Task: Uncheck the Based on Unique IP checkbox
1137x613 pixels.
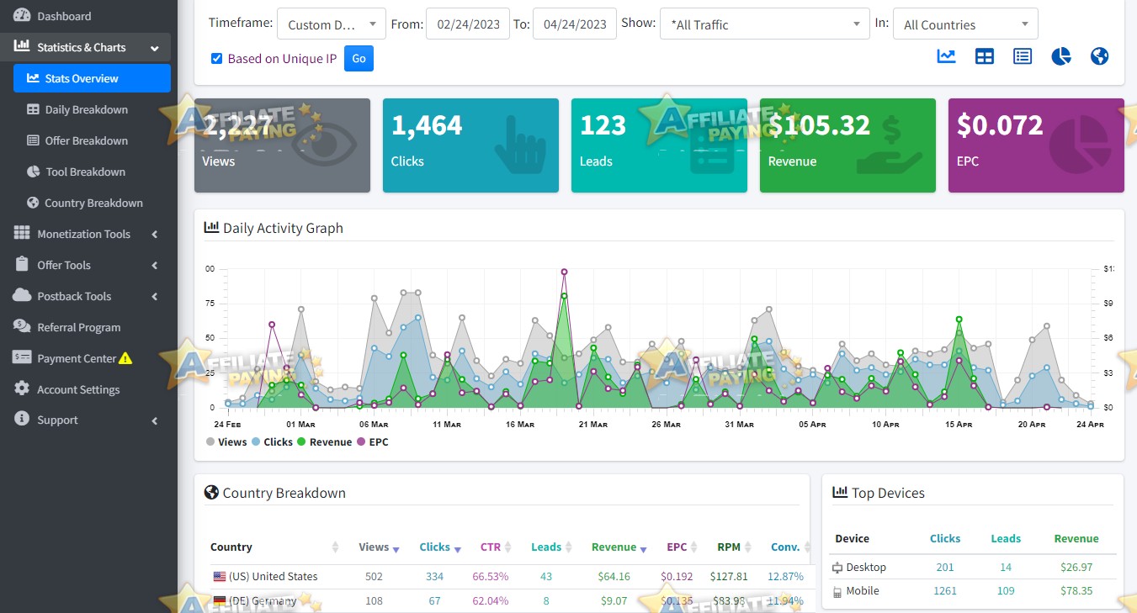Action: tap(217, 59)
